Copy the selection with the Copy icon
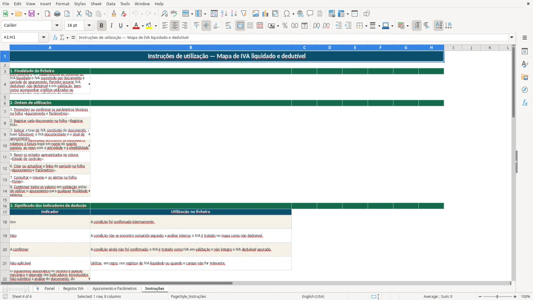 (89, 14)
